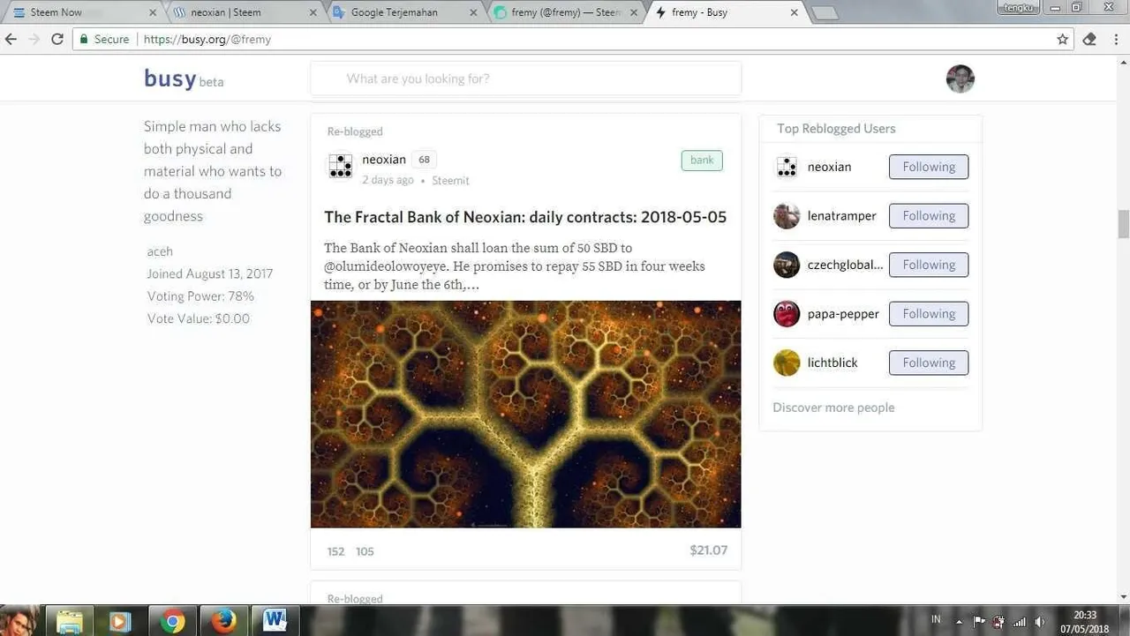Click lichtblick username in reblogged list
The height and width of the screenshot is (636, 1130).
[x=832, y=363]
